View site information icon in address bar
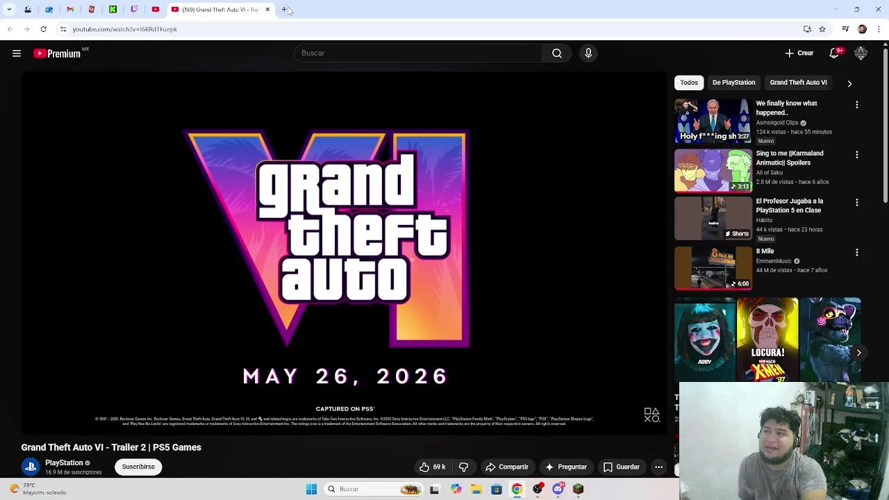Image resolution: width=889 pixels, height=500 pixels. pyautogui.click(x=63, y=29)
